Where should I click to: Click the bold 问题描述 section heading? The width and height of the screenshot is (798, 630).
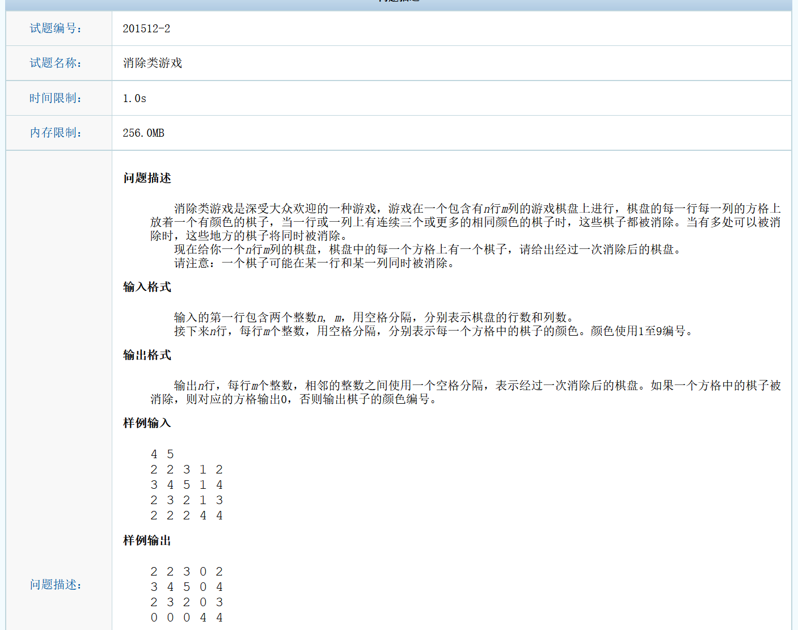[147, 178]
